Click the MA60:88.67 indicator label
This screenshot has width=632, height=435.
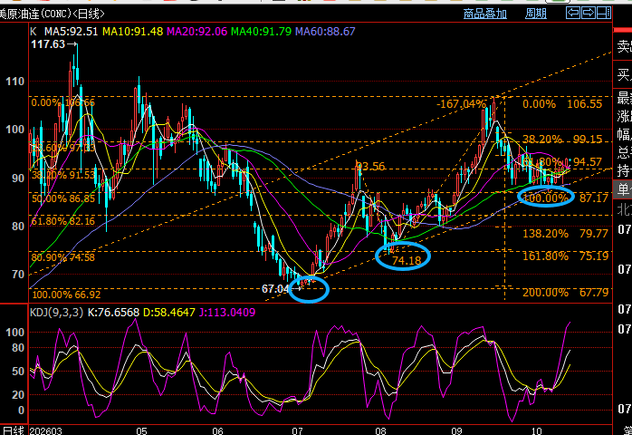[x=325, y=32]
